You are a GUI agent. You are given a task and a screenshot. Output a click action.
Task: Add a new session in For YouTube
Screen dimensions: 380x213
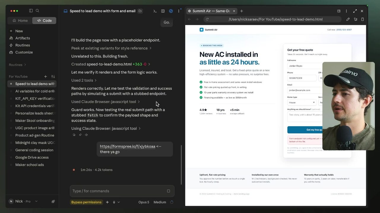45,77
